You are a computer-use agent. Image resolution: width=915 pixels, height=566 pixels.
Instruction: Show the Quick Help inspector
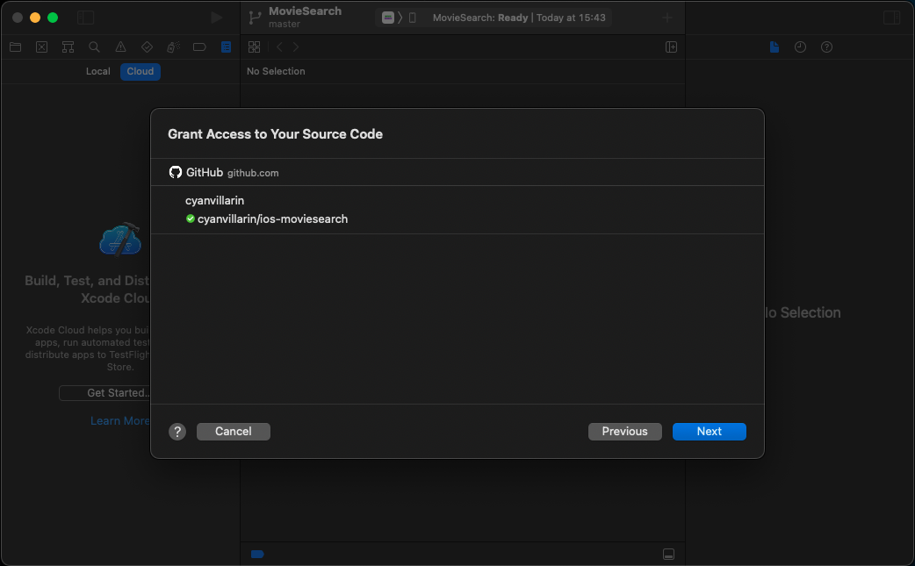(826, 47)
